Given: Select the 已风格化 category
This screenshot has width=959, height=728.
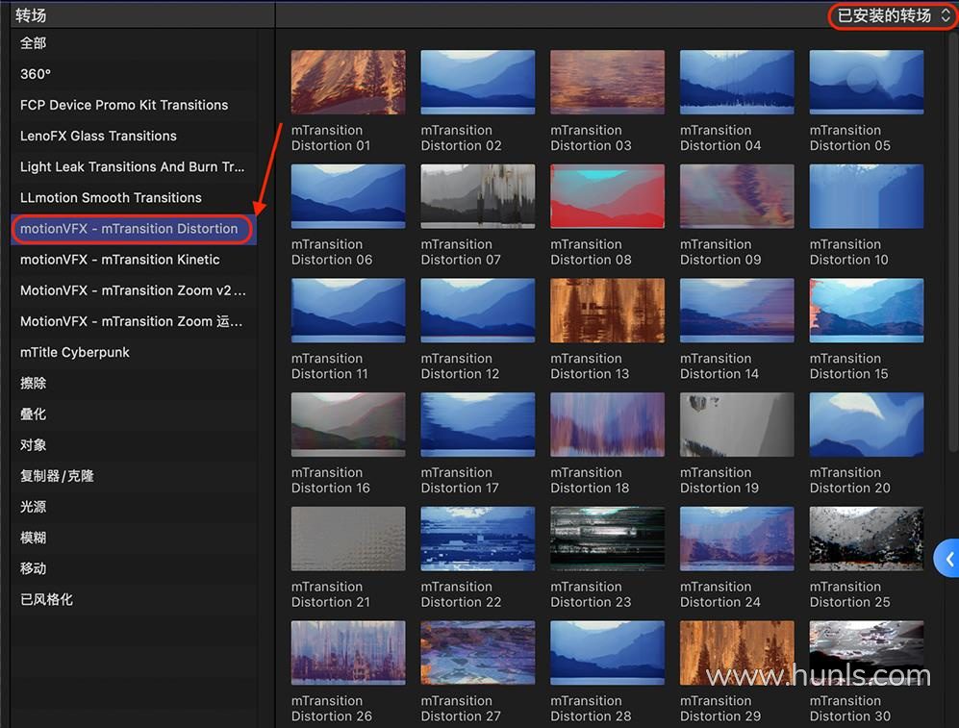Looking at the screenshot, I should click(x=134, y=600).
